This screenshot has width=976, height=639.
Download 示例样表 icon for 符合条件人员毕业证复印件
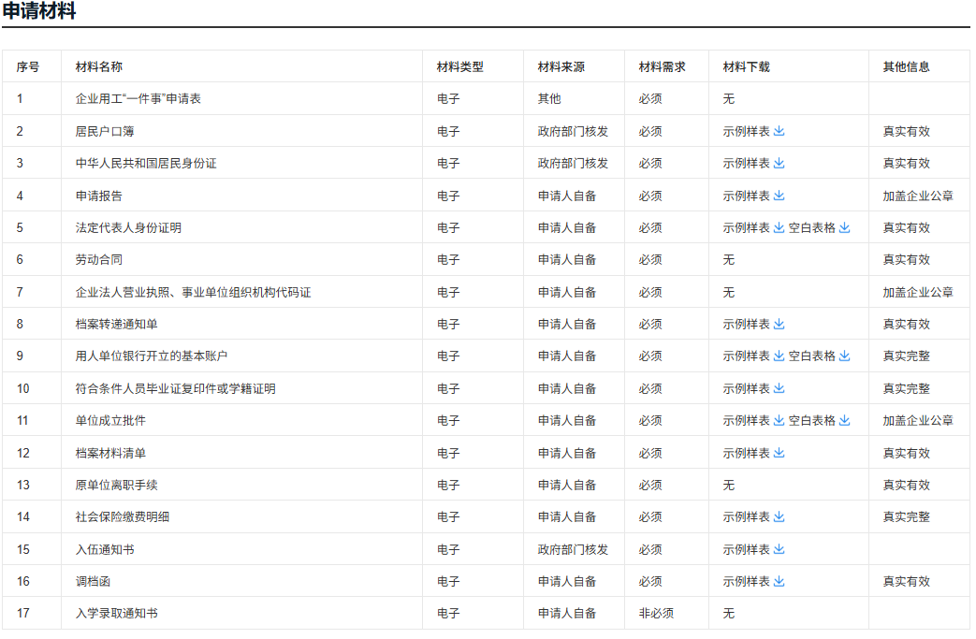tap(779, 388)
